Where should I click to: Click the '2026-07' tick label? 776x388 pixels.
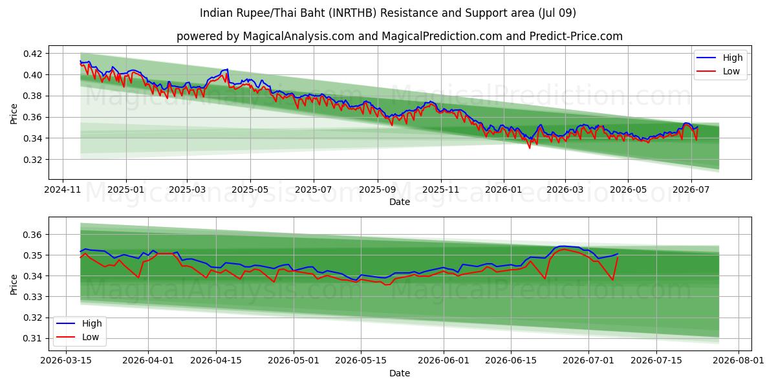pos(691,190)
